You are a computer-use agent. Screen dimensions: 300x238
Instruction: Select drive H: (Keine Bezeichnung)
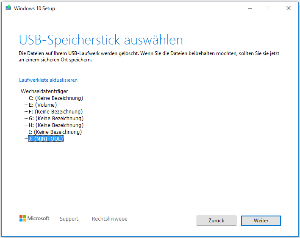pyautogui.click(x=56, y=125)
